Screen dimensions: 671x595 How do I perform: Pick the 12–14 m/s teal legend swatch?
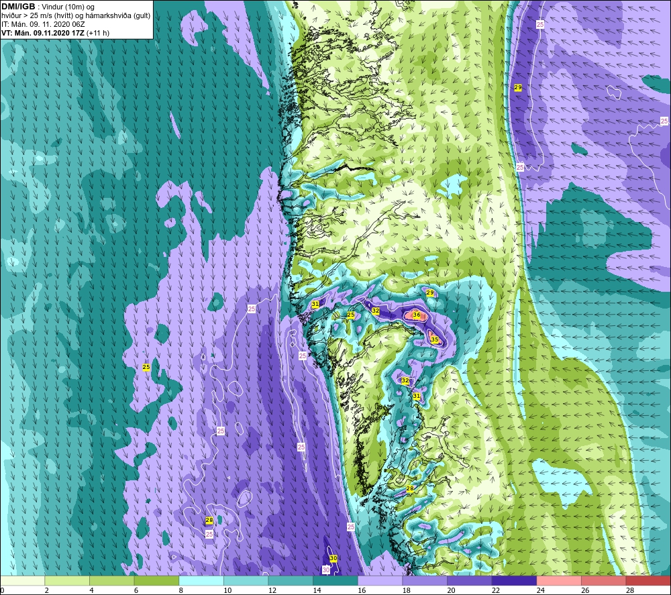291,580
